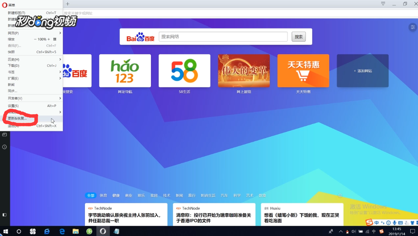Open the Windows Start button
The width and height of the screenshot is (418, 236).
click(x=5, y=231)
